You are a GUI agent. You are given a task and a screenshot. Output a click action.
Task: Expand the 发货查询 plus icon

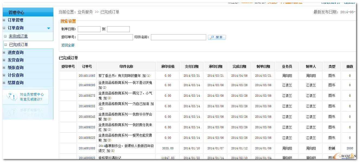click(x=4, y=60)
